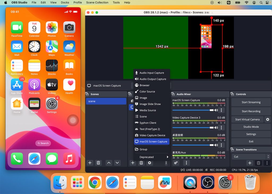Tap Search pill on iPhone home screen

pyautogui.click(x=43, y=143)
